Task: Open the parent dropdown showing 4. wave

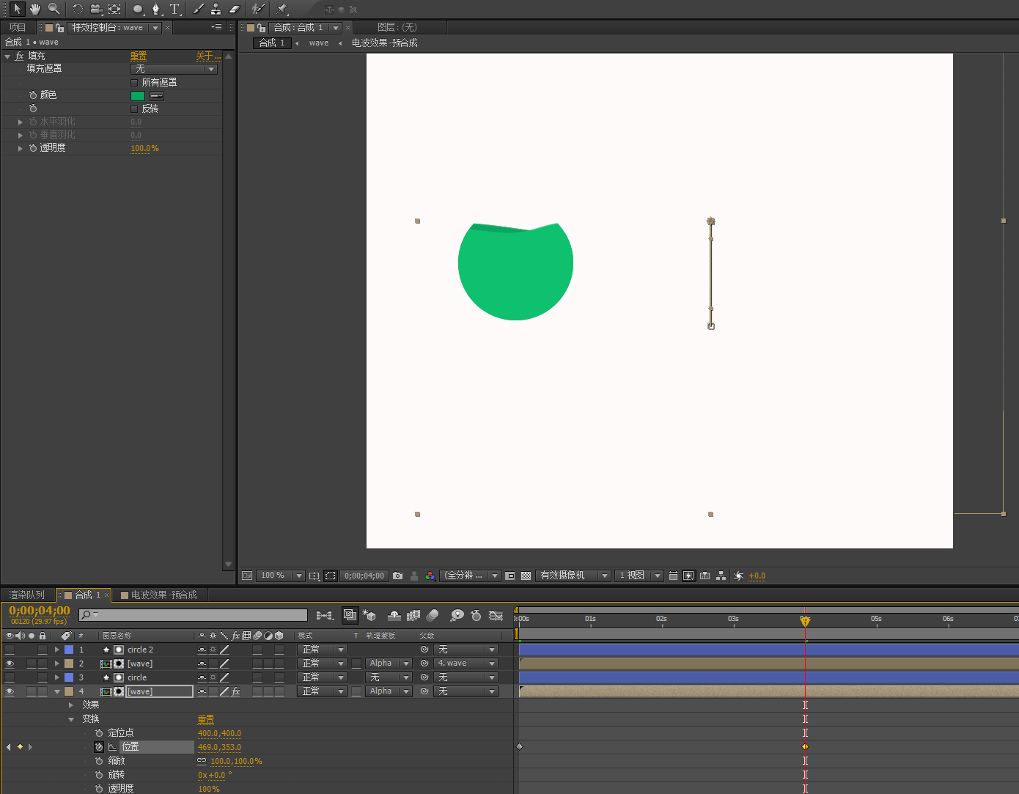Action: tap(466, 663)
